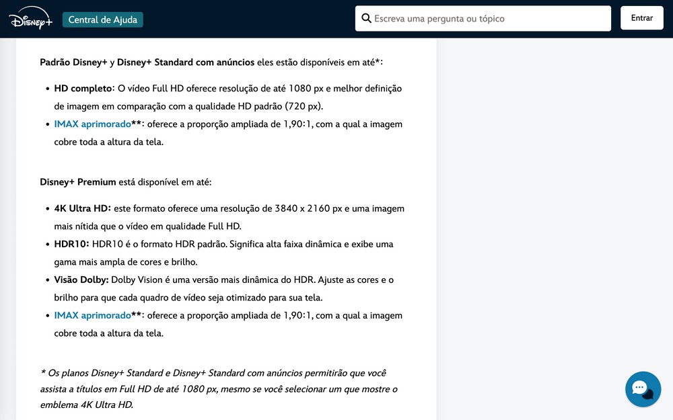Click text "mais nítida que o vídeo em qualidade Full HD."
The image size is (673, 420).
[147, 226]
